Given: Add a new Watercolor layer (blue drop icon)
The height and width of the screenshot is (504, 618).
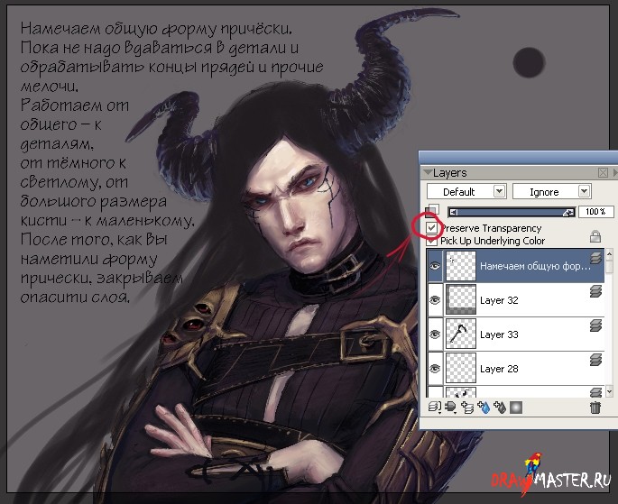Looking at the screenshot, I should (484, 408).
